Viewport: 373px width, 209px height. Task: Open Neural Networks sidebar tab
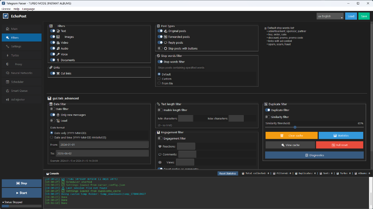click(x=21, y=73)
